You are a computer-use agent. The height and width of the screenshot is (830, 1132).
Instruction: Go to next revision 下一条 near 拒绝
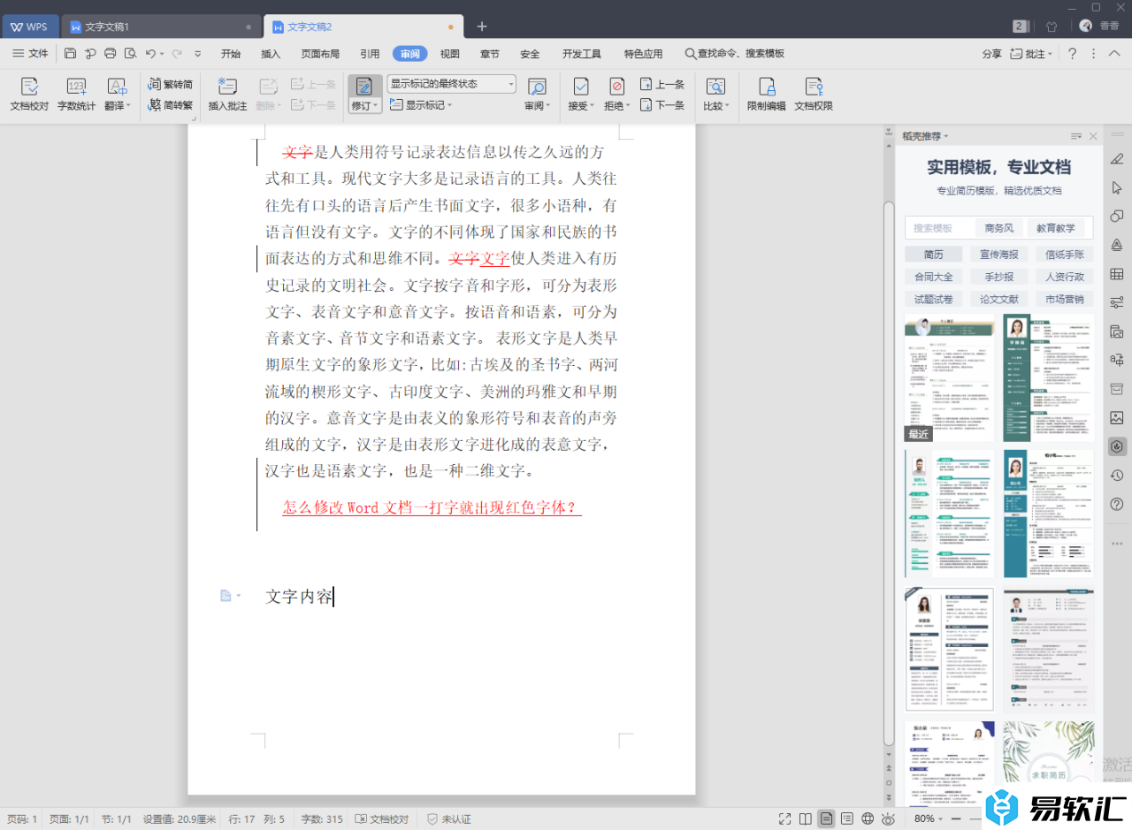pos(662,105)
